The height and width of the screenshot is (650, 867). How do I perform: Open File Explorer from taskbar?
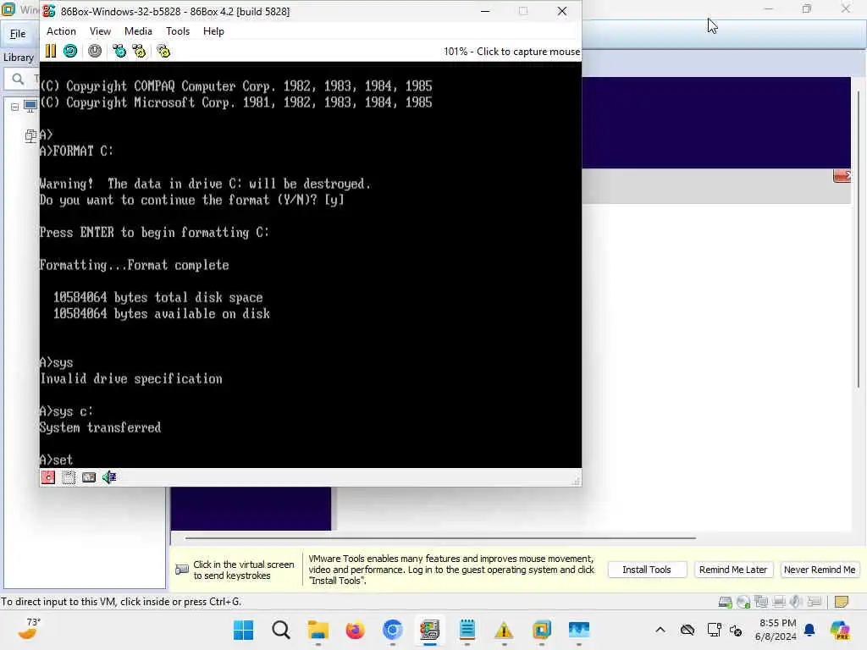(x=318, y=630)
